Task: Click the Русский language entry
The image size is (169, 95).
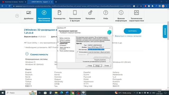Action: tap(87, 77)
